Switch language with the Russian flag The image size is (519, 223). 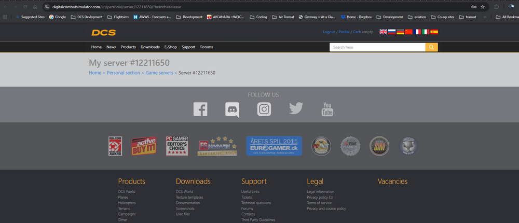click(392, 32)
